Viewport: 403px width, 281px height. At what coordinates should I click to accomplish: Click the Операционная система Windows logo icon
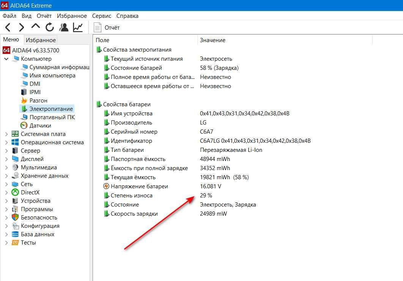coord(15,142)
